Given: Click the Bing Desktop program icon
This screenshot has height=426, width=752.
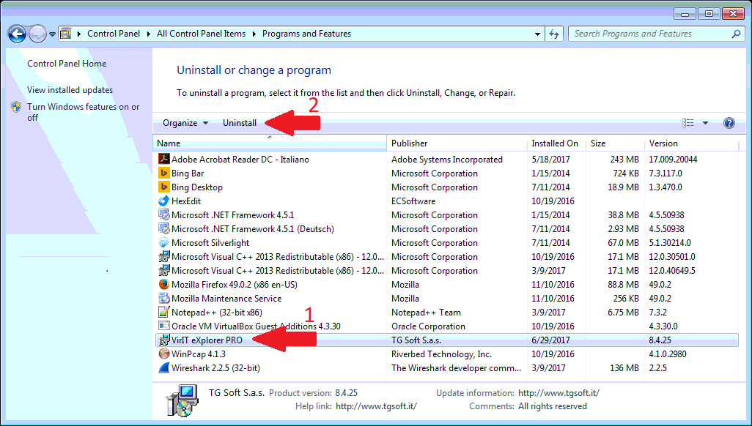Looking at the screenshot, I should 164,187.
